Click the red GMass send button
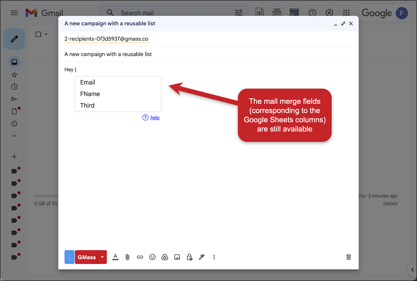Viewport: 417px width, 281px height. coord(86,257)
